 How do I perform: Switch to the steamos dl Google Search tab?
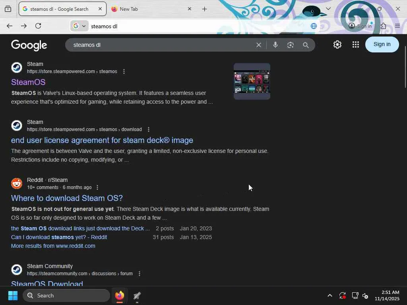[62, 9]
